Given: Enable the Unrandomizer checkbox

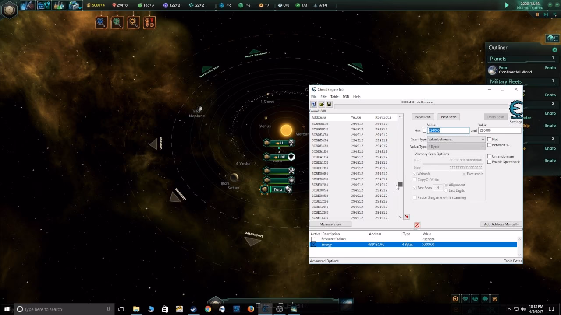Looking at the screenshot, I should pyautogui.click(x=490, y=156).
